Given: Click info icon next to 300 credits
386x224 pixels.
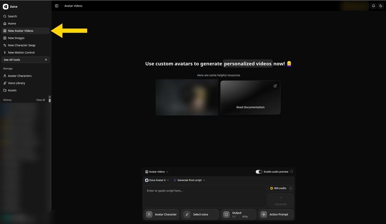Looking at the screenshot, I should tap(291, 188).
